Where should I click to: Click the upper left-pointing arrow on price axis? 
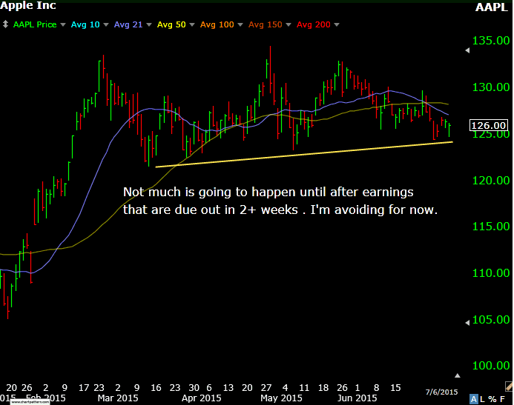coord(467,51)
